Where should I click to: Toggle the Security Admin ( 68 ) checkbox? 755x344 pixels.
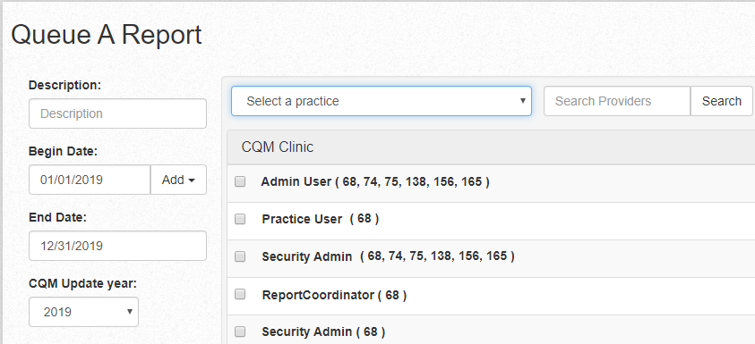tap(240, 331)
